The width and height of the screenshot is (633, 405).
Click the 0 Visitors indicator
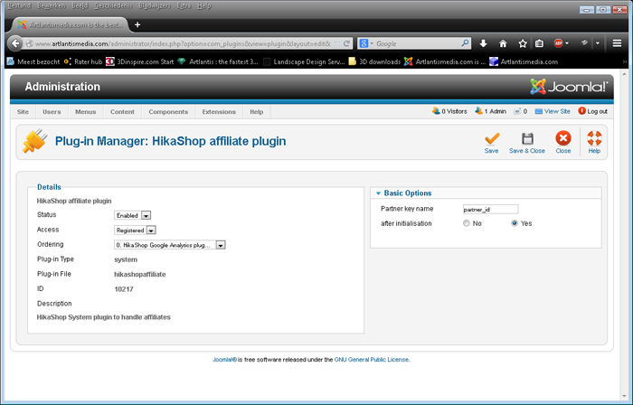(449, 111)
